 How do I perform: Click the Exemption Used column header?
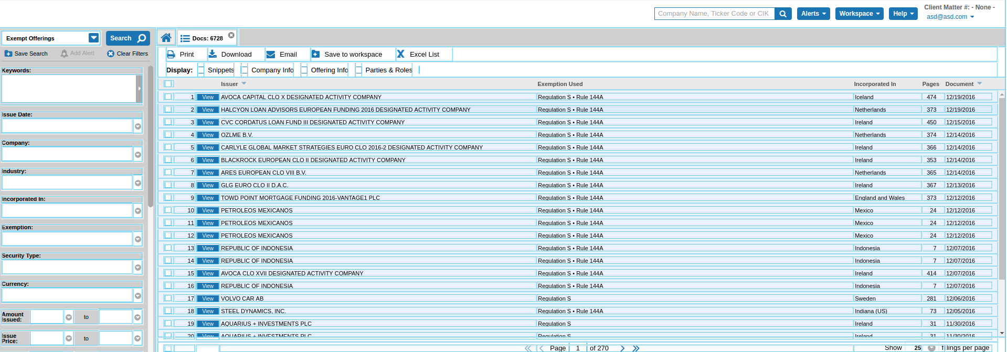pyautogui.click(x=560, y=84)
